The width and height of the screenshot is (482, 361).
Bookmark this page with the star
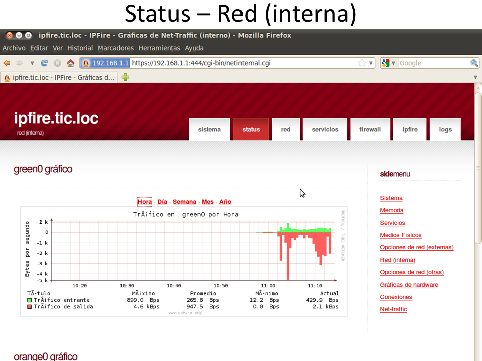tap(362, 63)
